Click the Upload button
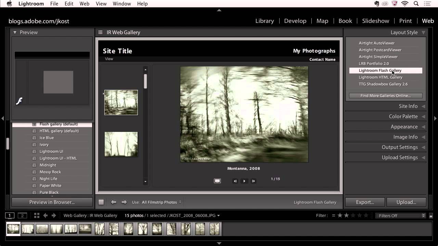 406,202
